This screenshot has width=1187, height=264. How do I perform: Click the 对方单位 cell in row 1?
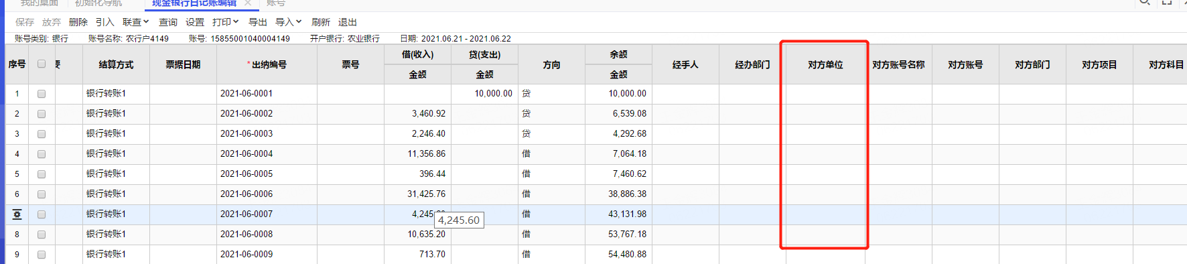(x=825, y=94)
